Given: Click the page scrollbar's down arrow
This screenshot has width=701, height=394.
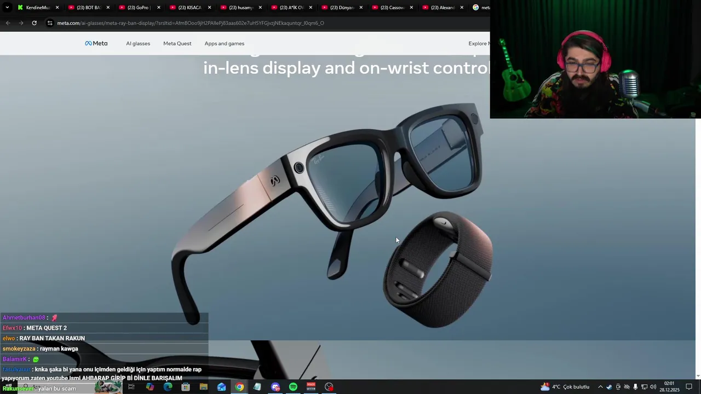Looking at the screenshot, I should click(x=698, y=376).
